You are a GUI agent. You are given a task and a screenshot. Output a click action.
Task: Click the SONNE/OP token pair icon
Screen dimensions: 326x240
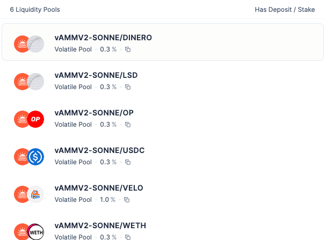click(29, 119)
